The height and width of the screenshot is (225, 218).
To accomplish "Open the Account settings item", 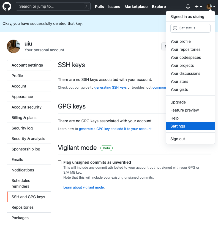I will [29, 86].
